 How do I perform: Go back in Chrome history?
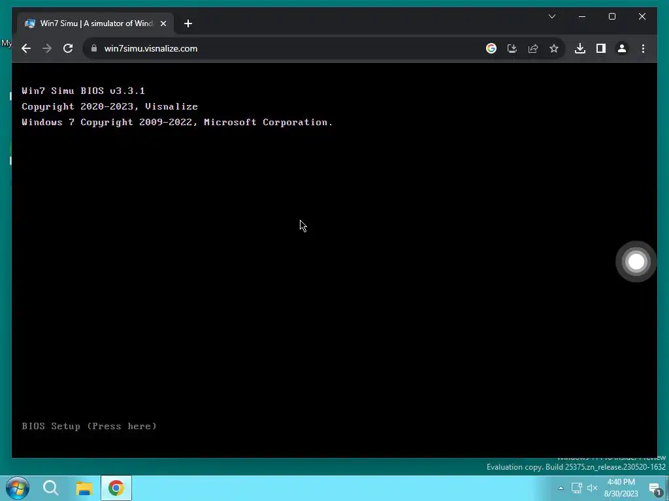click(26, 48)
